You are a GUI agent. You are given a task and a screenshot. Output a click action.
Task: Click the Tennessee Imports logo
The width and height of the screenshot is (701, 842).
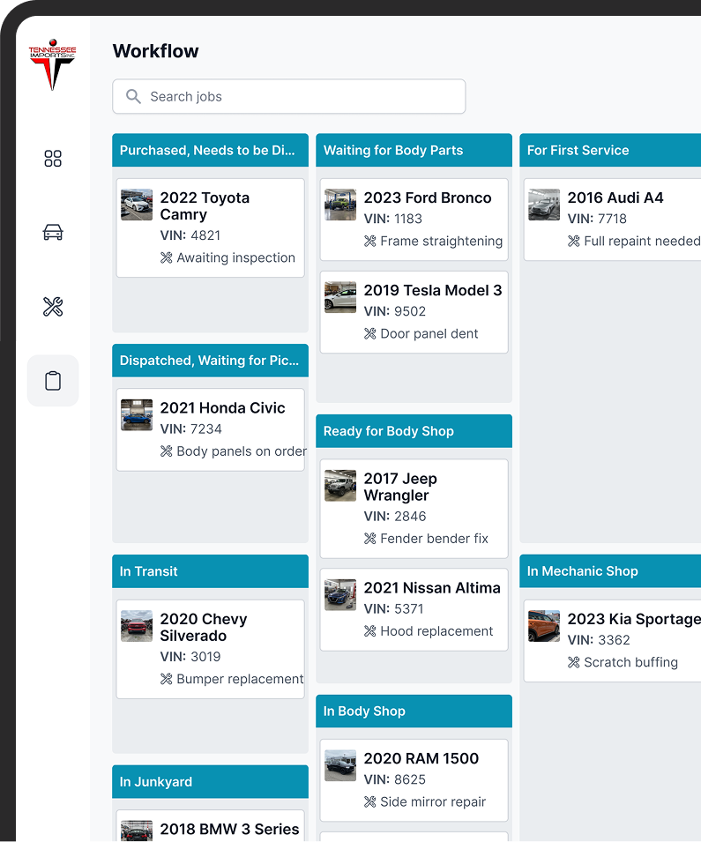click(x=52, y=64)
